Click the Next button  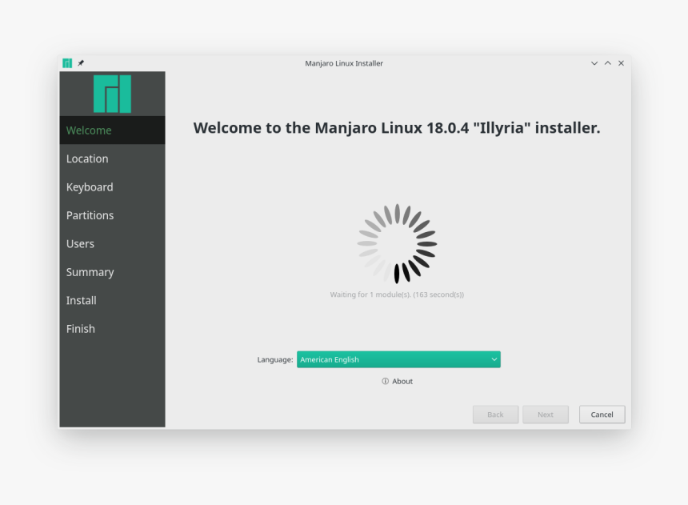click(546, 415)
